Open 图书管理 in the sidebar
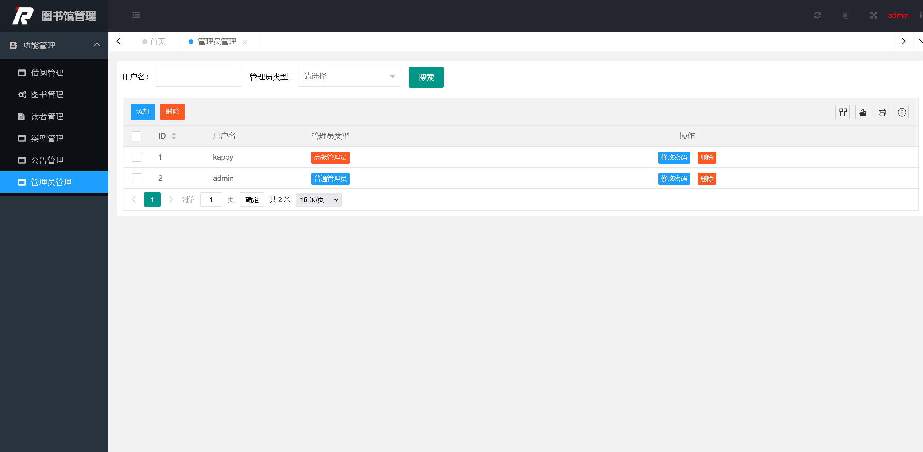 [47, 95]
